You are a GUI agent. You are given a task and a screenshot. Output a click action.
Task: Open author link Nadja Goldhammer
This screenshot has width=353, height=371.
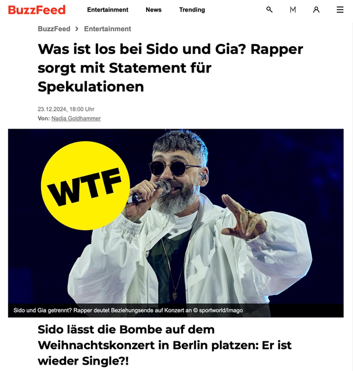(x=76, y=118)
